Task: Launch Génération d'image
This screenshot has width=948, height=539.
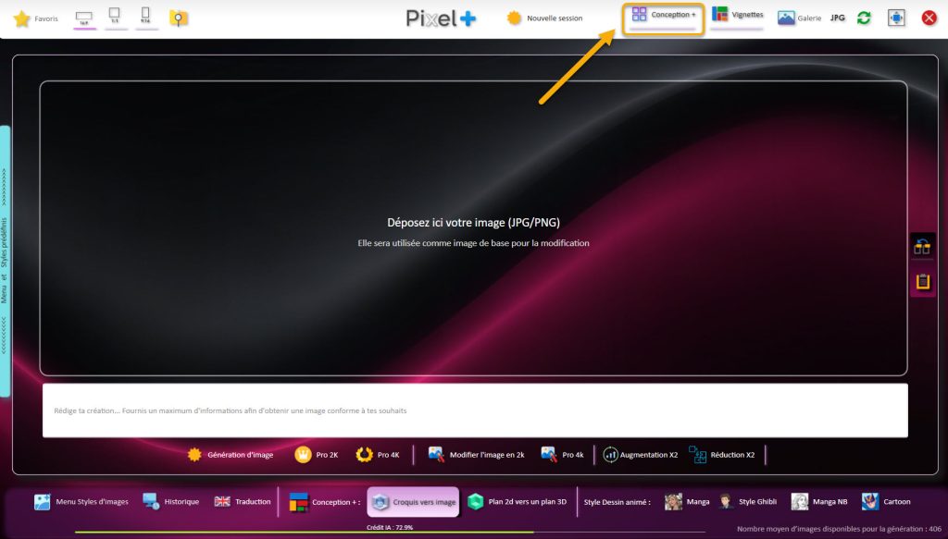Action: pyautogui.click(x=230, y=455)
